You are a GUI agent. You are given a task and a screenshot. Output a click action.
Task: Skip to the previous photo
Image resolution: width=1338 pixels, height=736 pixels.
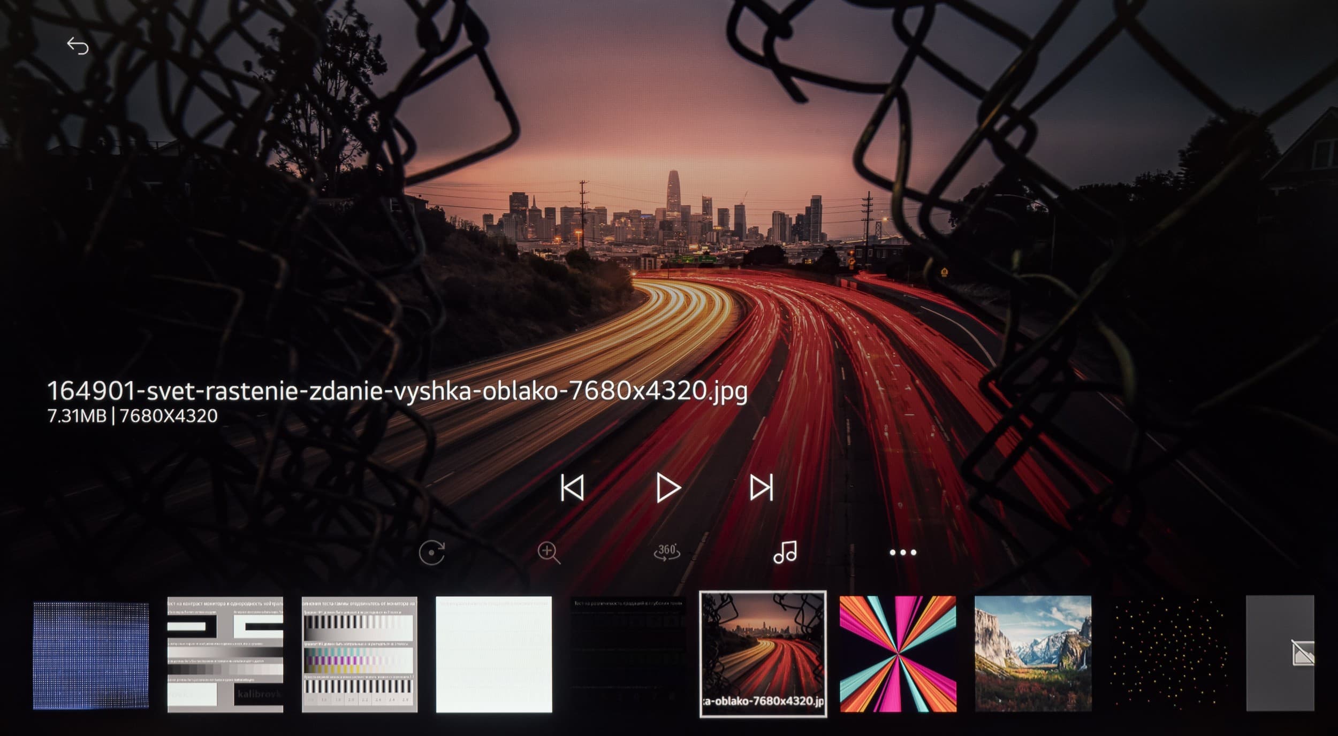pos(572,488)
